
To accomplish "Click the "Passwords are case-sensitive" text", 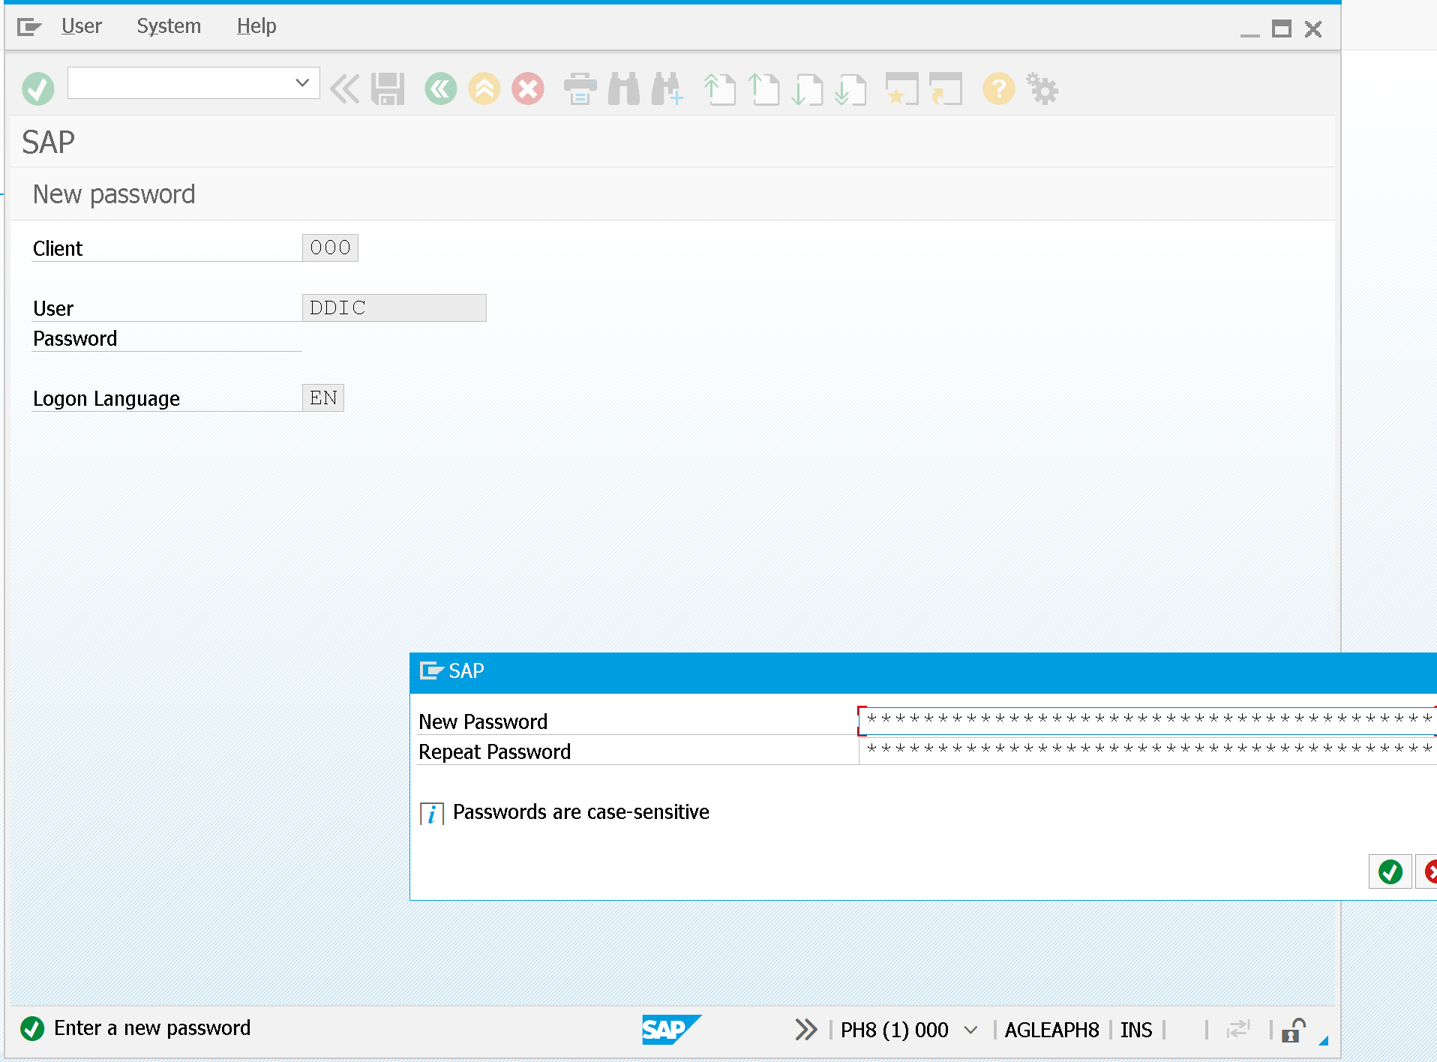I will 581,811.
